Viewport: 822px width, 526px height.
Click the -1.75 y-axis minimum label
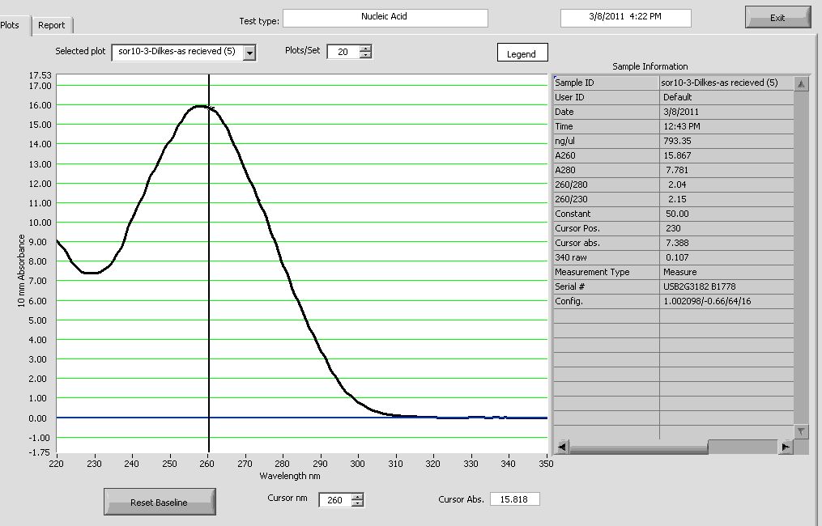tap(40, 452)
